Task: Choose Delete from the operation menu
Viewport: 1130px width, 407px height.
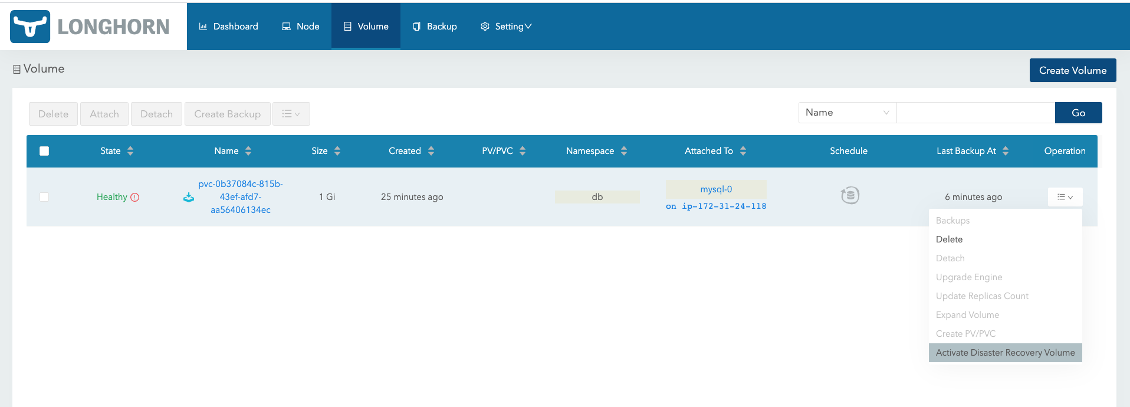Action: tap(1006, 239)
